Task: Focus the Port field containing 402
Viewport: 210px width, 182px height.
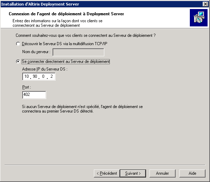Action: pos(34,95)
